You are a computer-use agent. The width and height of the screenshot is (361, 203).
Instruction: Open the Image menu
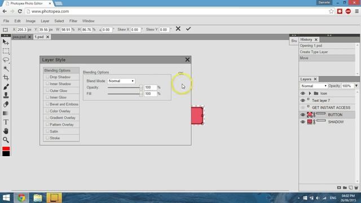[30, 21]
